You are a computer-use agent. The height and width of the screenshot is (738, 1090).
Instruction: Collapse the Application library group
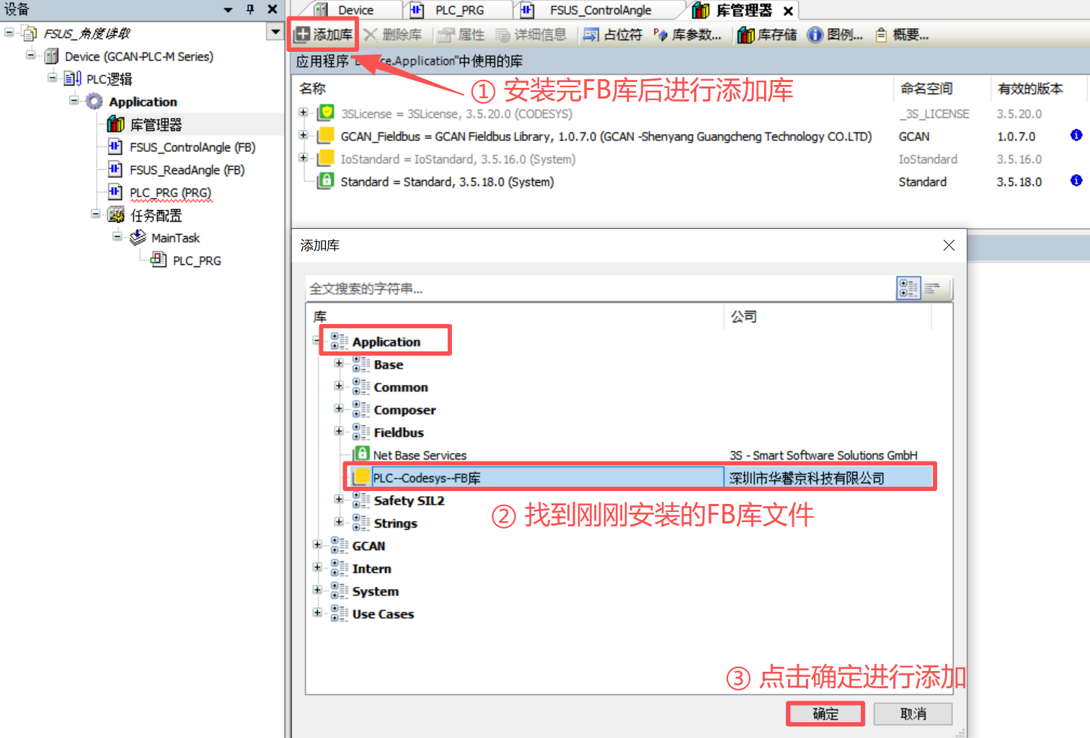click(x=317, y=341)
